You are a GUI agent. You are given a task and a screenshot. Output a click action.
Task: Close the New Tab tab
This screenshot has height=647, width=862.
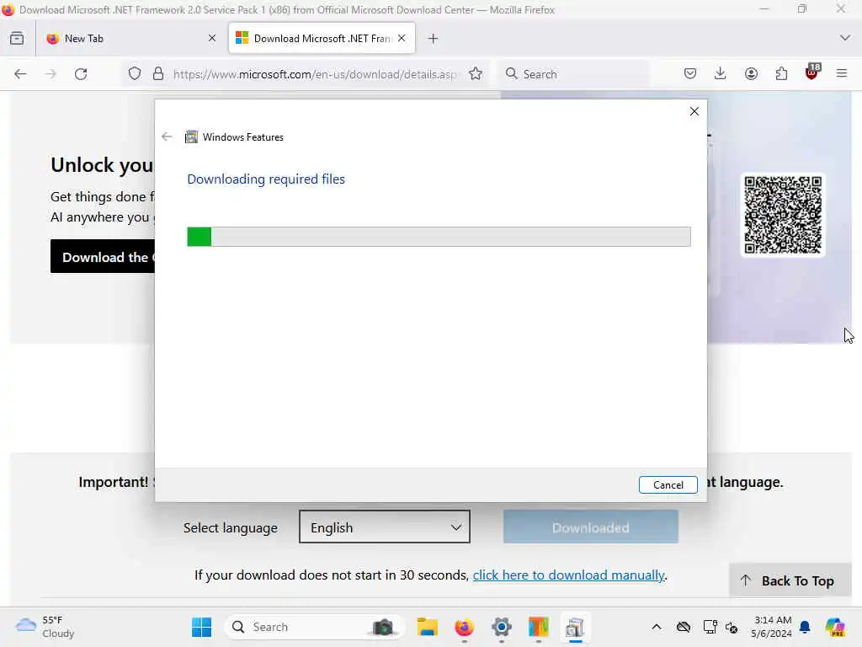(x=212, y=39)
